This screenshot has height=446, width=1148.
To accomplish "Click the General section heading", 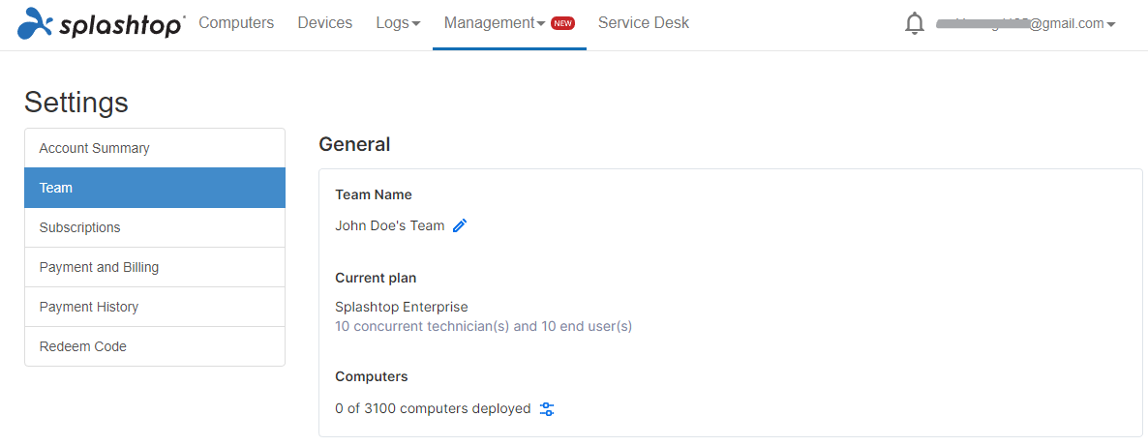I will (x=354, y=144).
